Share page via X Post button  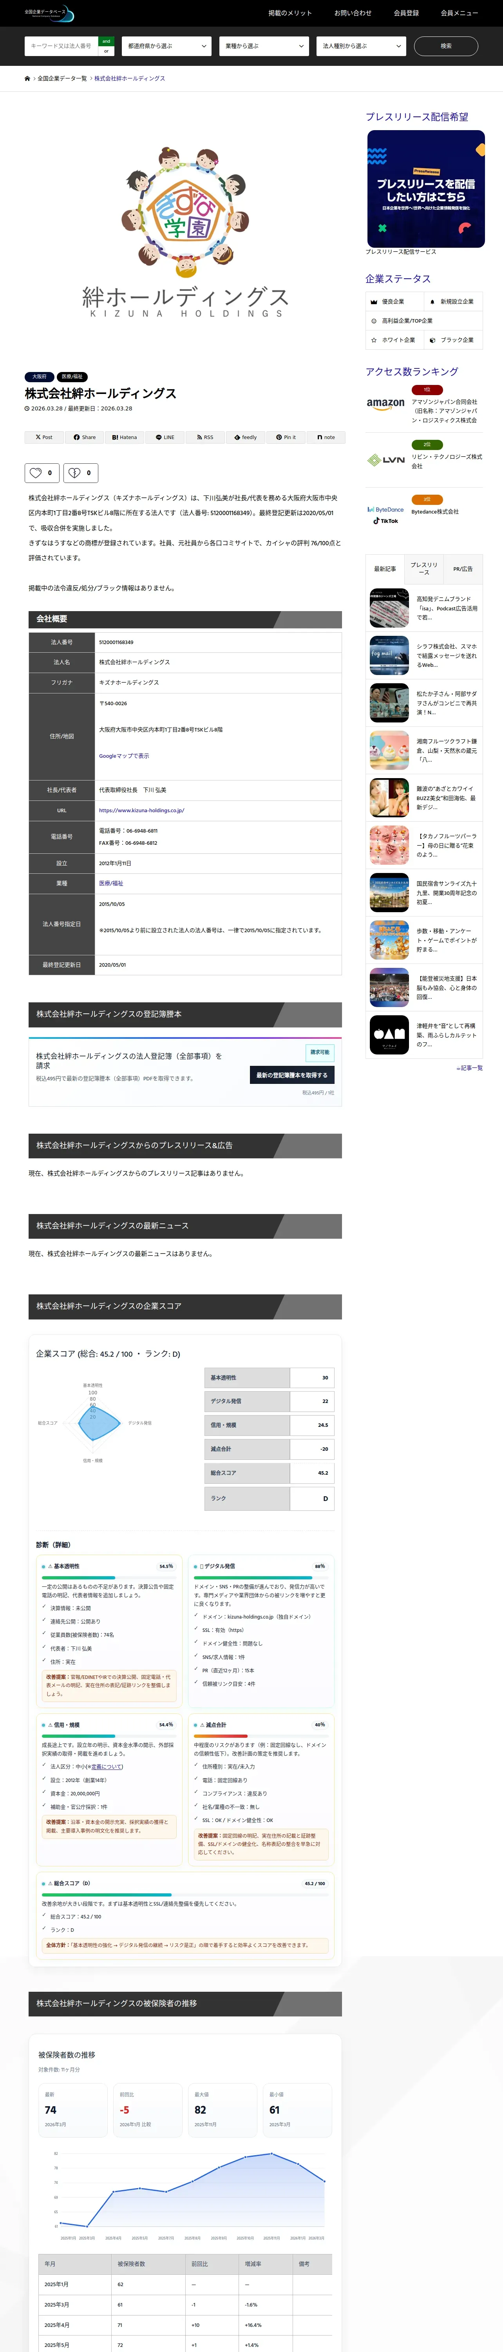pos(44,437)
